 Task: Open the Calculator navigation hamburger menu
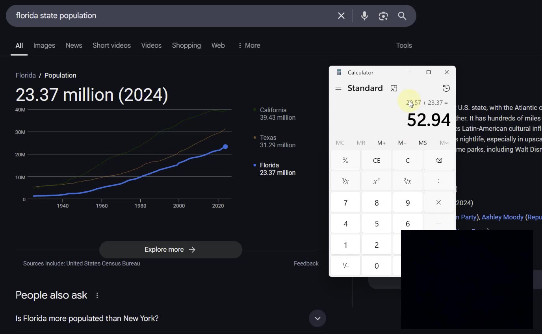tap(338, 88)
